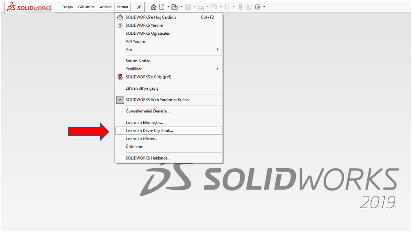Choose Güncellemeleri Denetle... menu entry
The width and height of the screenshot is (413, 232).
(x=147, y=111)
